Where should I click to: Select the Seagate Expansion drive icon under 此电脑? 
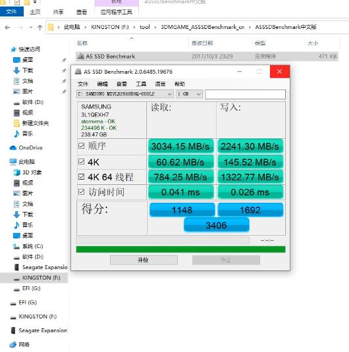pyautogui.click(x=17, y=267)
